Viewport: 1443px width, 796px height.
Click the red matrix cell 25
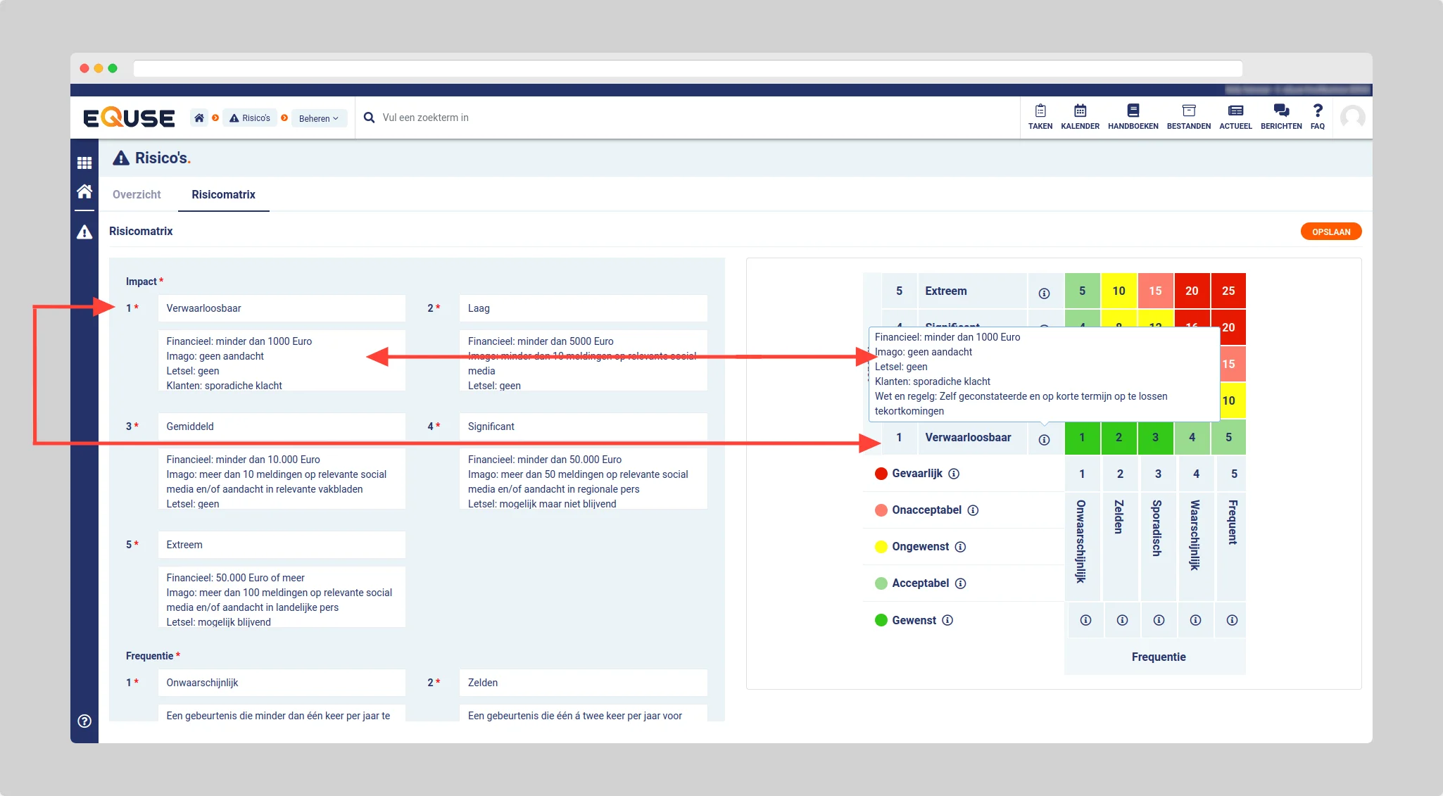point(1228,291)
